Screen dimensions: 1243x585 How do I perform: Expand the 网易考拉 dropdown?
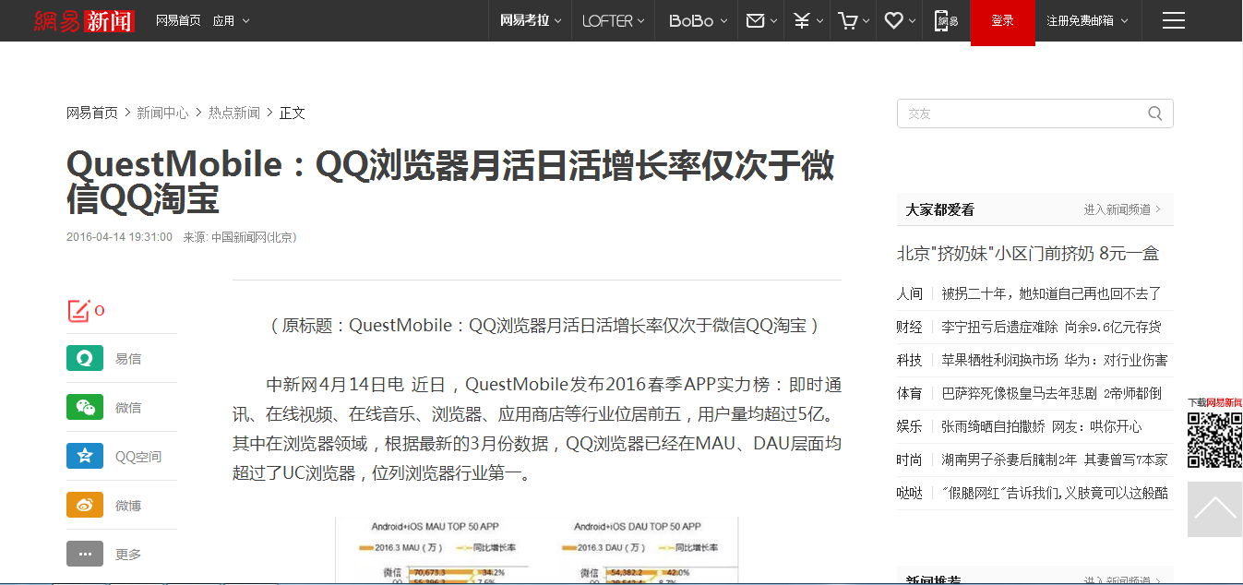531,20
